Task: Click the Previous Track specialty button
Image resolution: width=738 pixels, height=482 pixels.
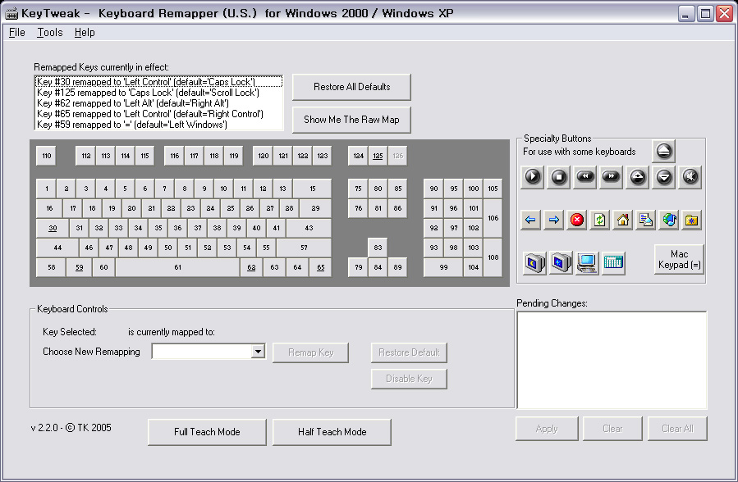Action: [585, 177]
